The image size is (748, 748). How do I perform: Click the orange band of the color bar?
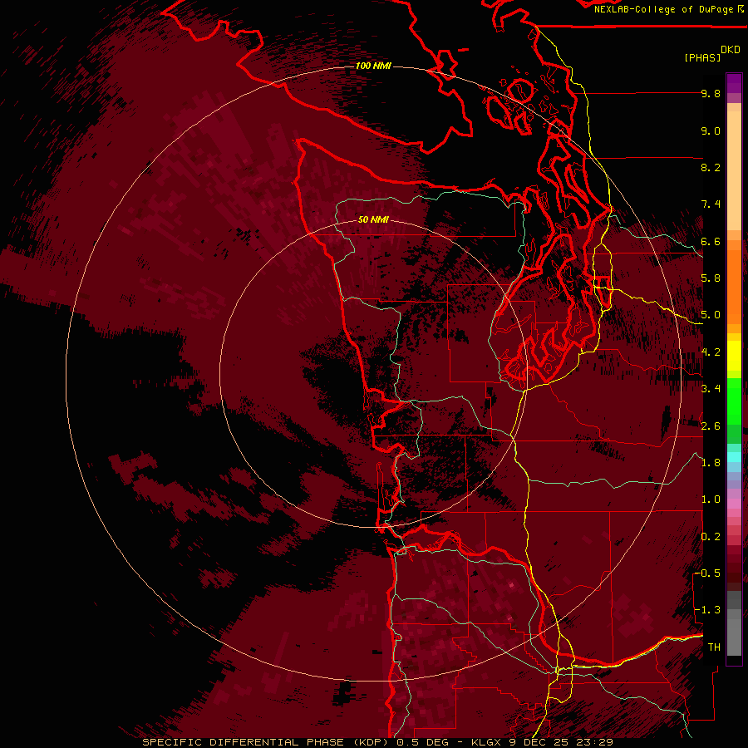click(x=734, y=286)
